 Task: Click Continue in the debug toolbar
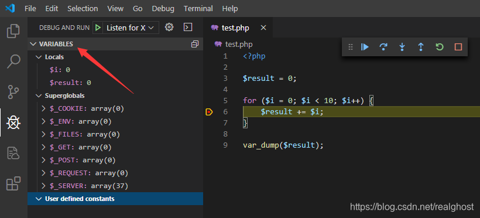pos(365,47)
